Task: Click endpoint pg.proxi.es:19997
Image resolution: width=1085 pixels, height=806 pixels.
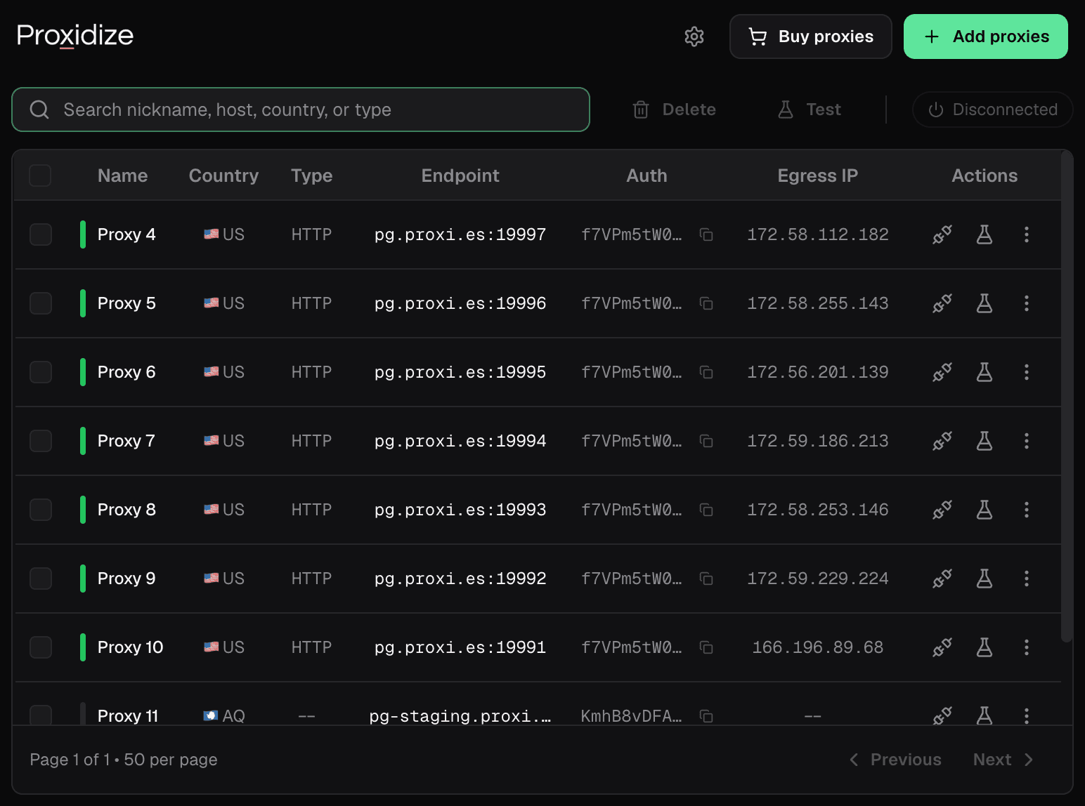Action: click(460, 234)
